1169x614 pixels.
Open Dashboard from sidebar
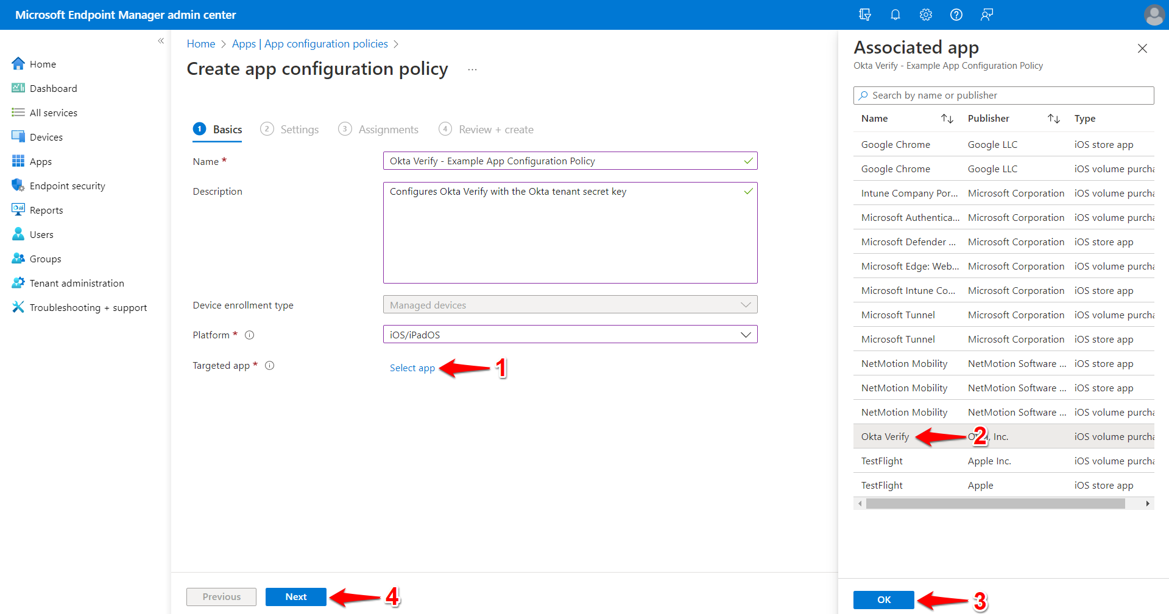point(53,88)
